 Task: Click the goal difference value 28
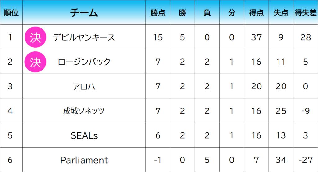[x=306, y=37]
